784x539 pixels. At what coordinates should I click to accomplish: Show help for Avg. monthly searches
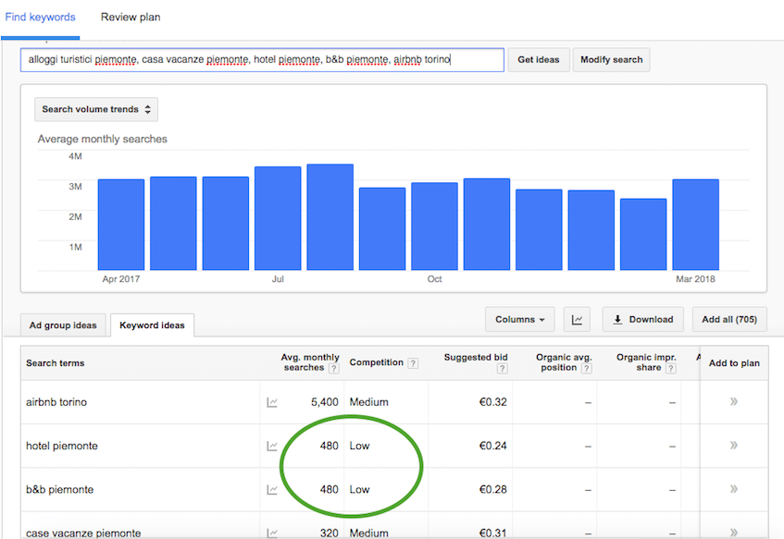[334, 369]
